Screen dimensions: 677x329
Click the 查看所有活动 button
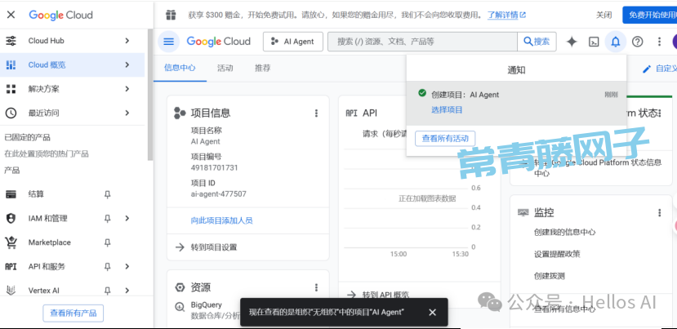pyautogui.click(x=445, y=139)
